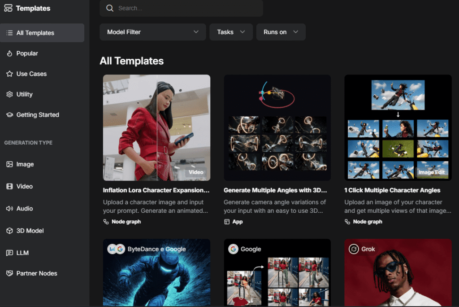Open the Model Filter dropdown
Screen dimensions: 459x307
tap(152, 32)
